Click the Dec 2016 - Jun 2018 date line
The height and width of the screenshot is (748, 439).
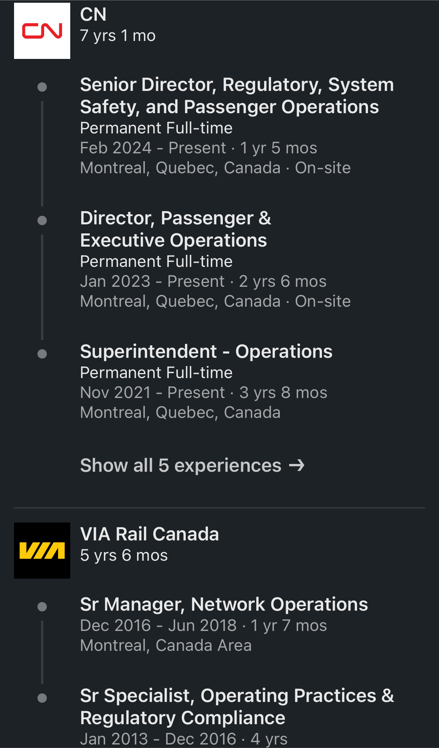(203, 625)
